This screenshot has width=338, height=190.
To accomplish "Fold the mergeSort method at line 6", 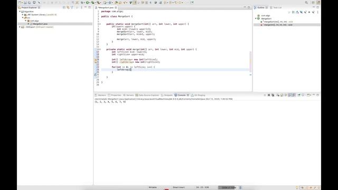I will click(x=100, y=24).
